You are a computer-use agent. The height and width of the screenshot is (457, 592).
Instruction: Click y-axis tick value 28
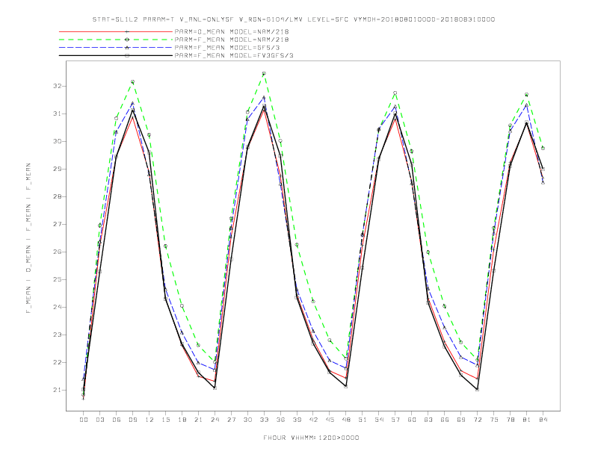[x=58, y=196]
